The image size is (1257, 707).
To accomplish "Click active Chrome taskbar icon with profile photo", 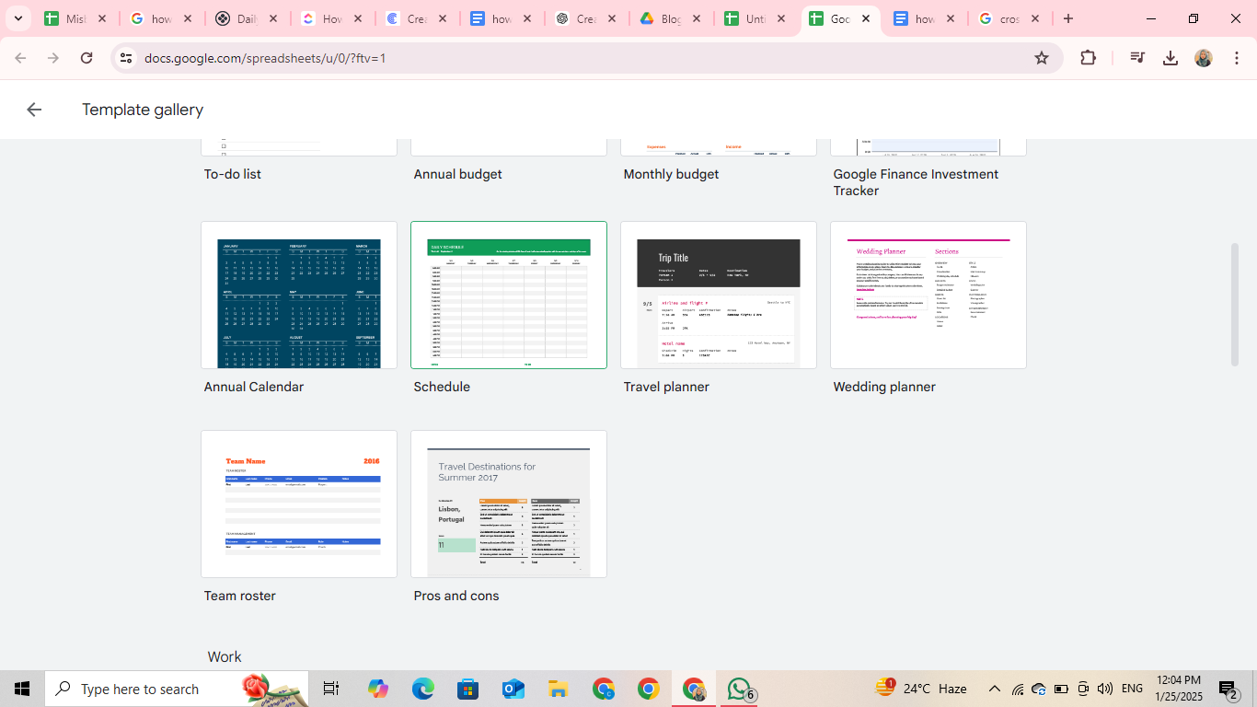I will [694, 689].
